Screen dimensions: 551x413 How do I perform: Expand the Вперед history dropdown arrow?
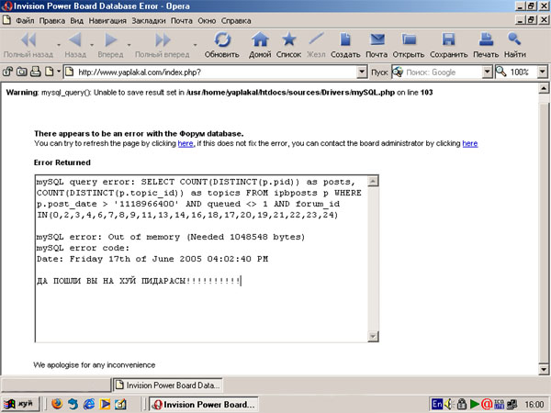129,45
